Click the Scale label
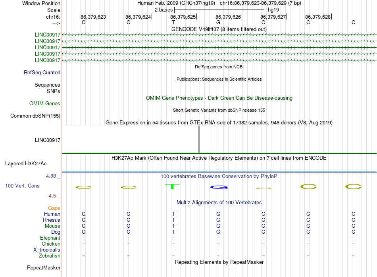 [54, 10]
